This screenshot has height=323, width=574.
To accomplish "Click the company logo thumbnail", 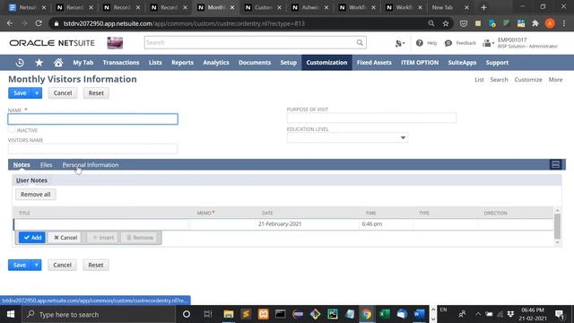I will 115,43.
